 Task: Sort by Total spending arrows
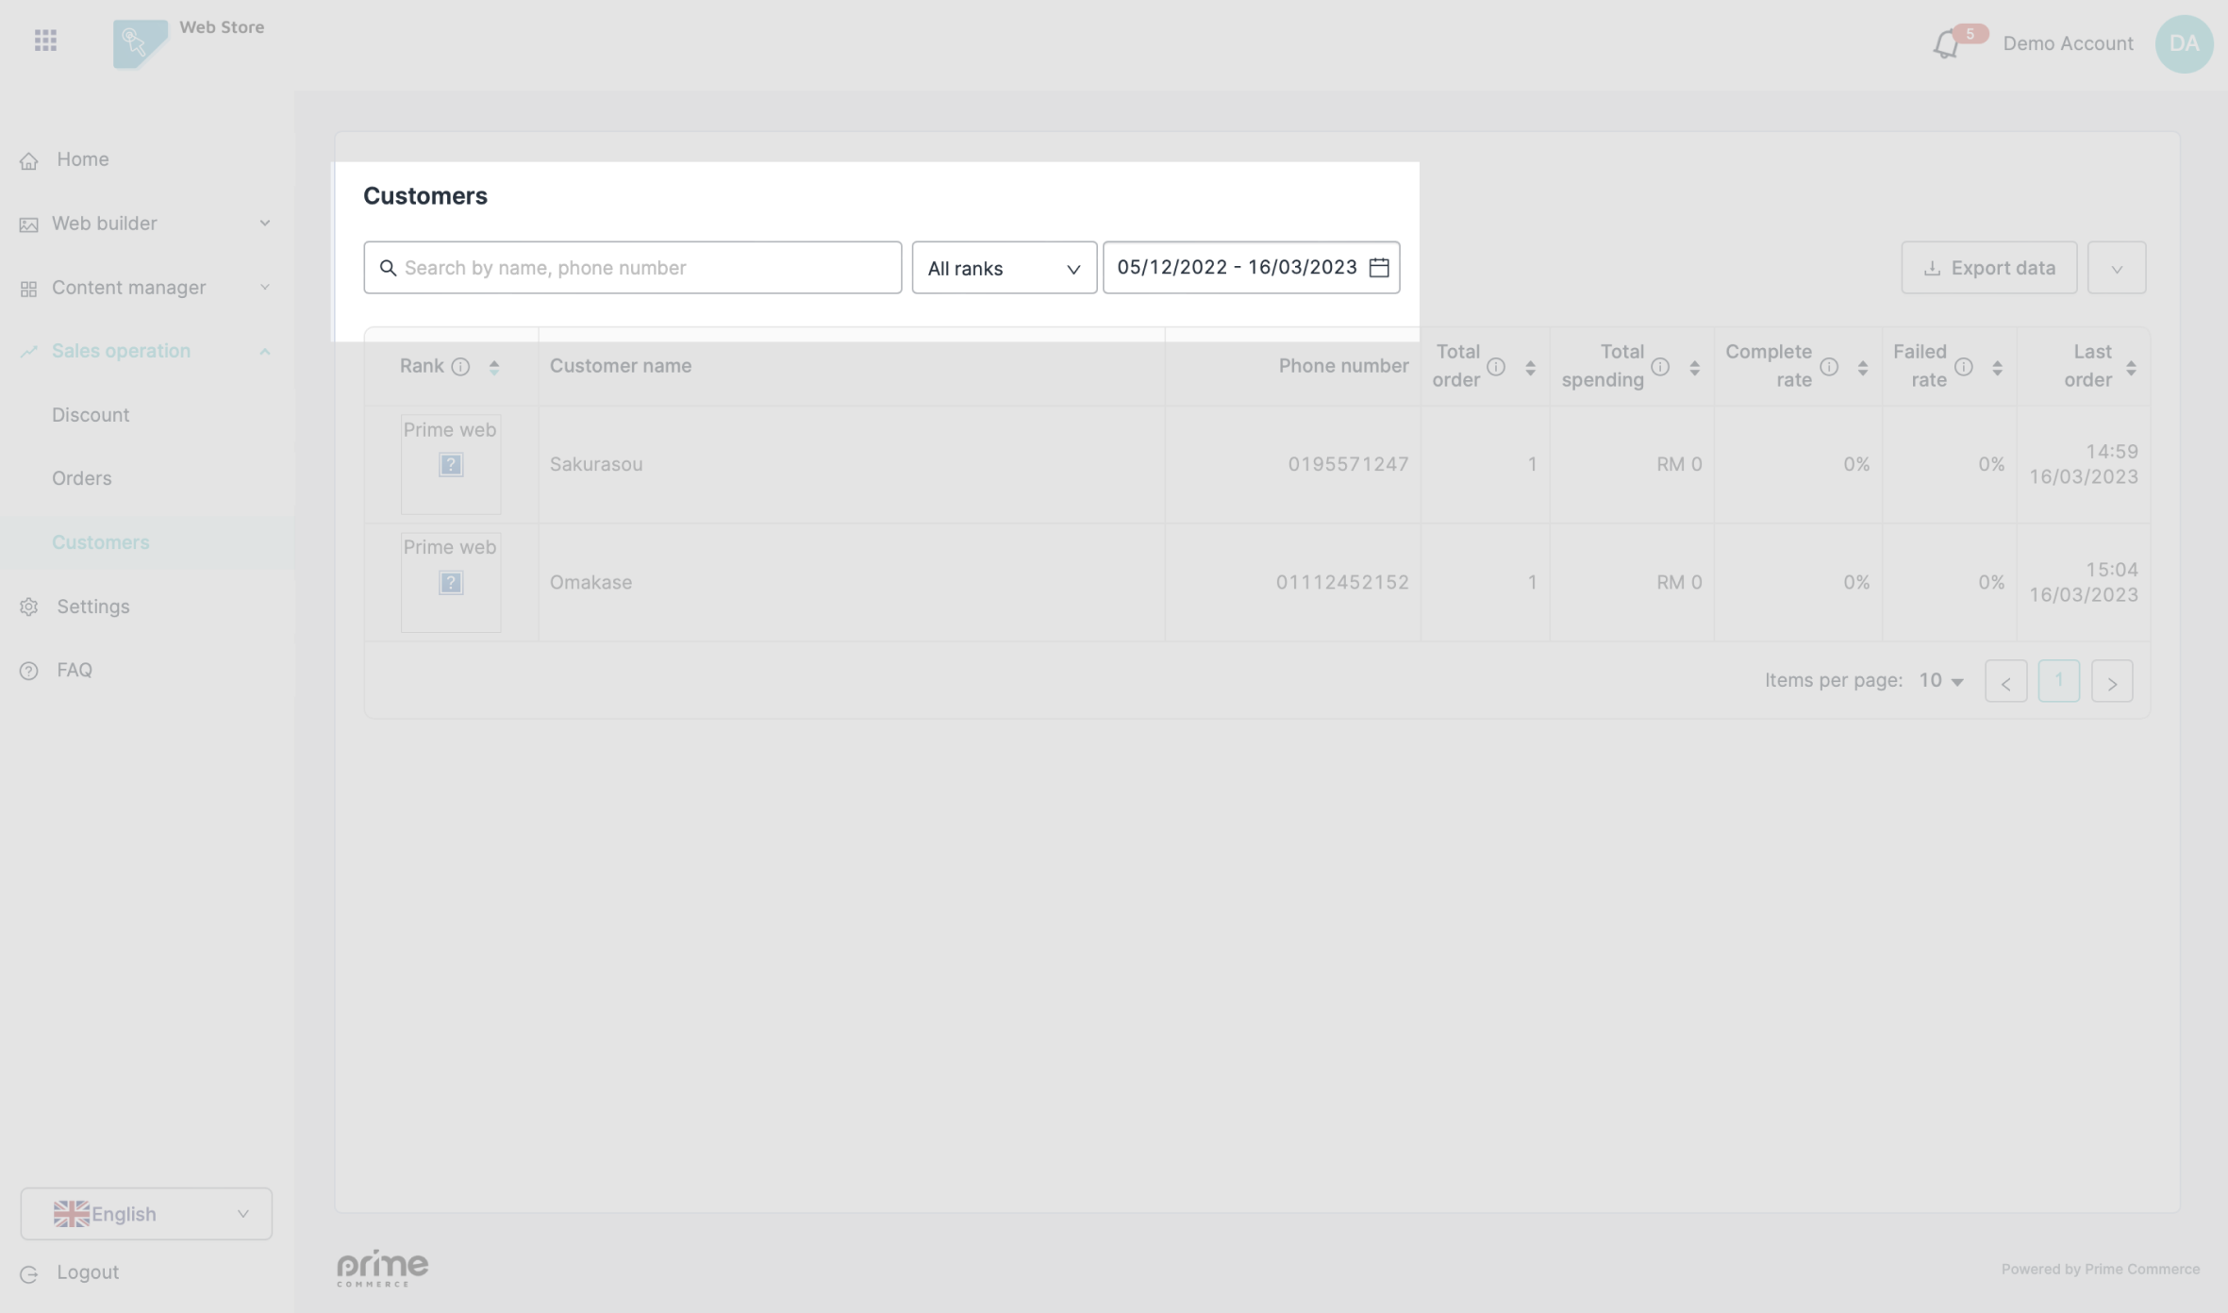tap(1694, 368)
